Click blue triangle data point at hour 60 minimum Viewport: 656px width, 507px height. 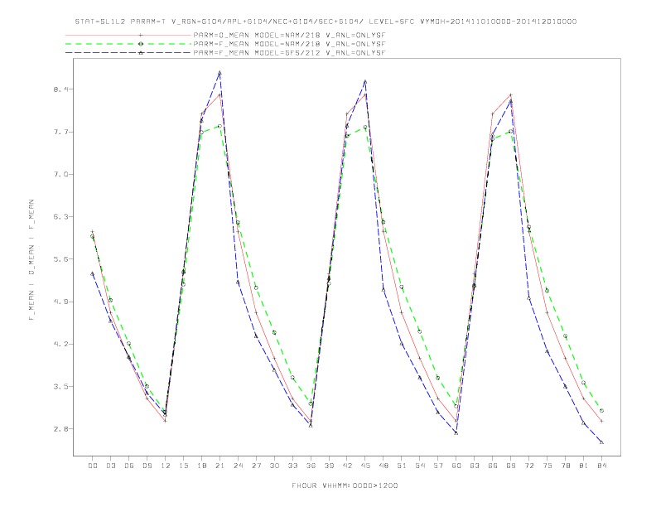tap(456, 433)
